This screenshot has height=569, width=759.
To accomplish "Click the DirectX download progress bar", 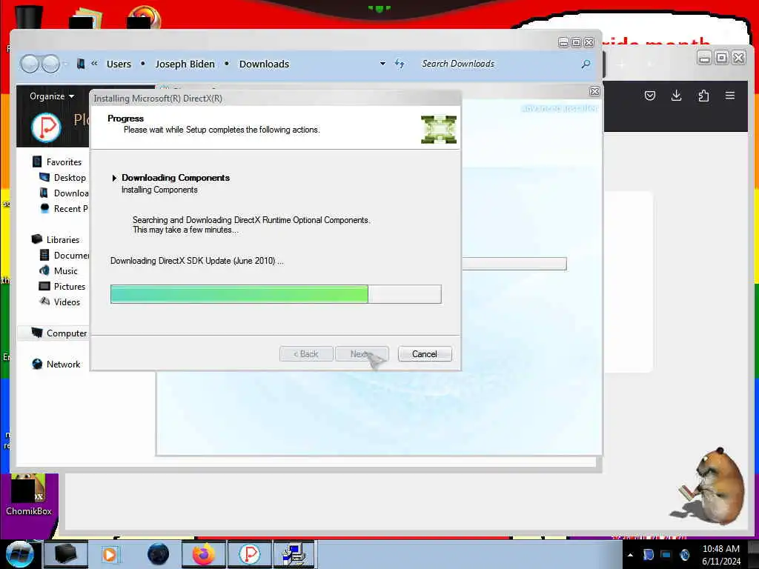I will click(x=276, y=294).
